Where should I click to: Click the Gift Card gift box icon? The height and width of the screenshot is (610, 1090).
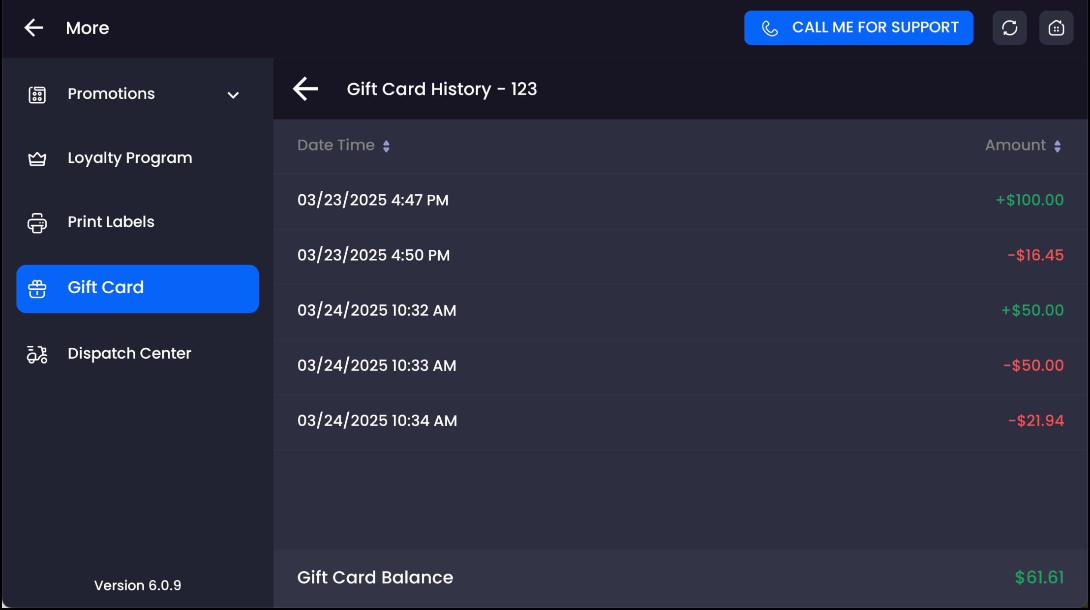[x=37, y=289]
